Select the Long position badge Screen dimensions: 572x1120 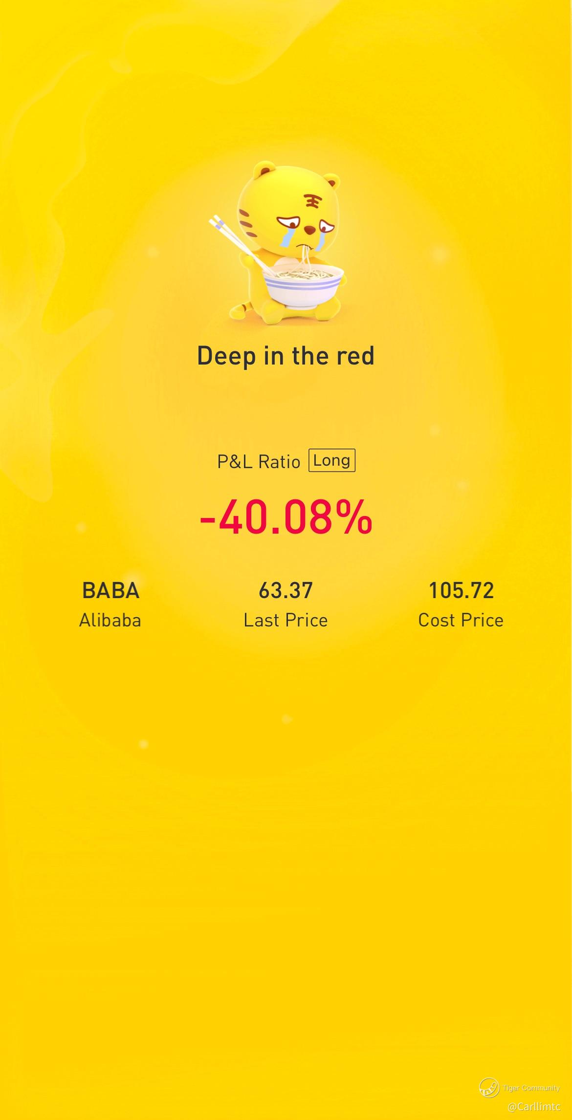click(331, 460)
